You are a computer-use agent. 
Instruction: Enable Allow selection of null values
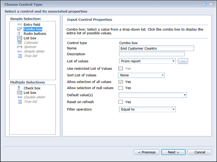[x=121, y=88]
